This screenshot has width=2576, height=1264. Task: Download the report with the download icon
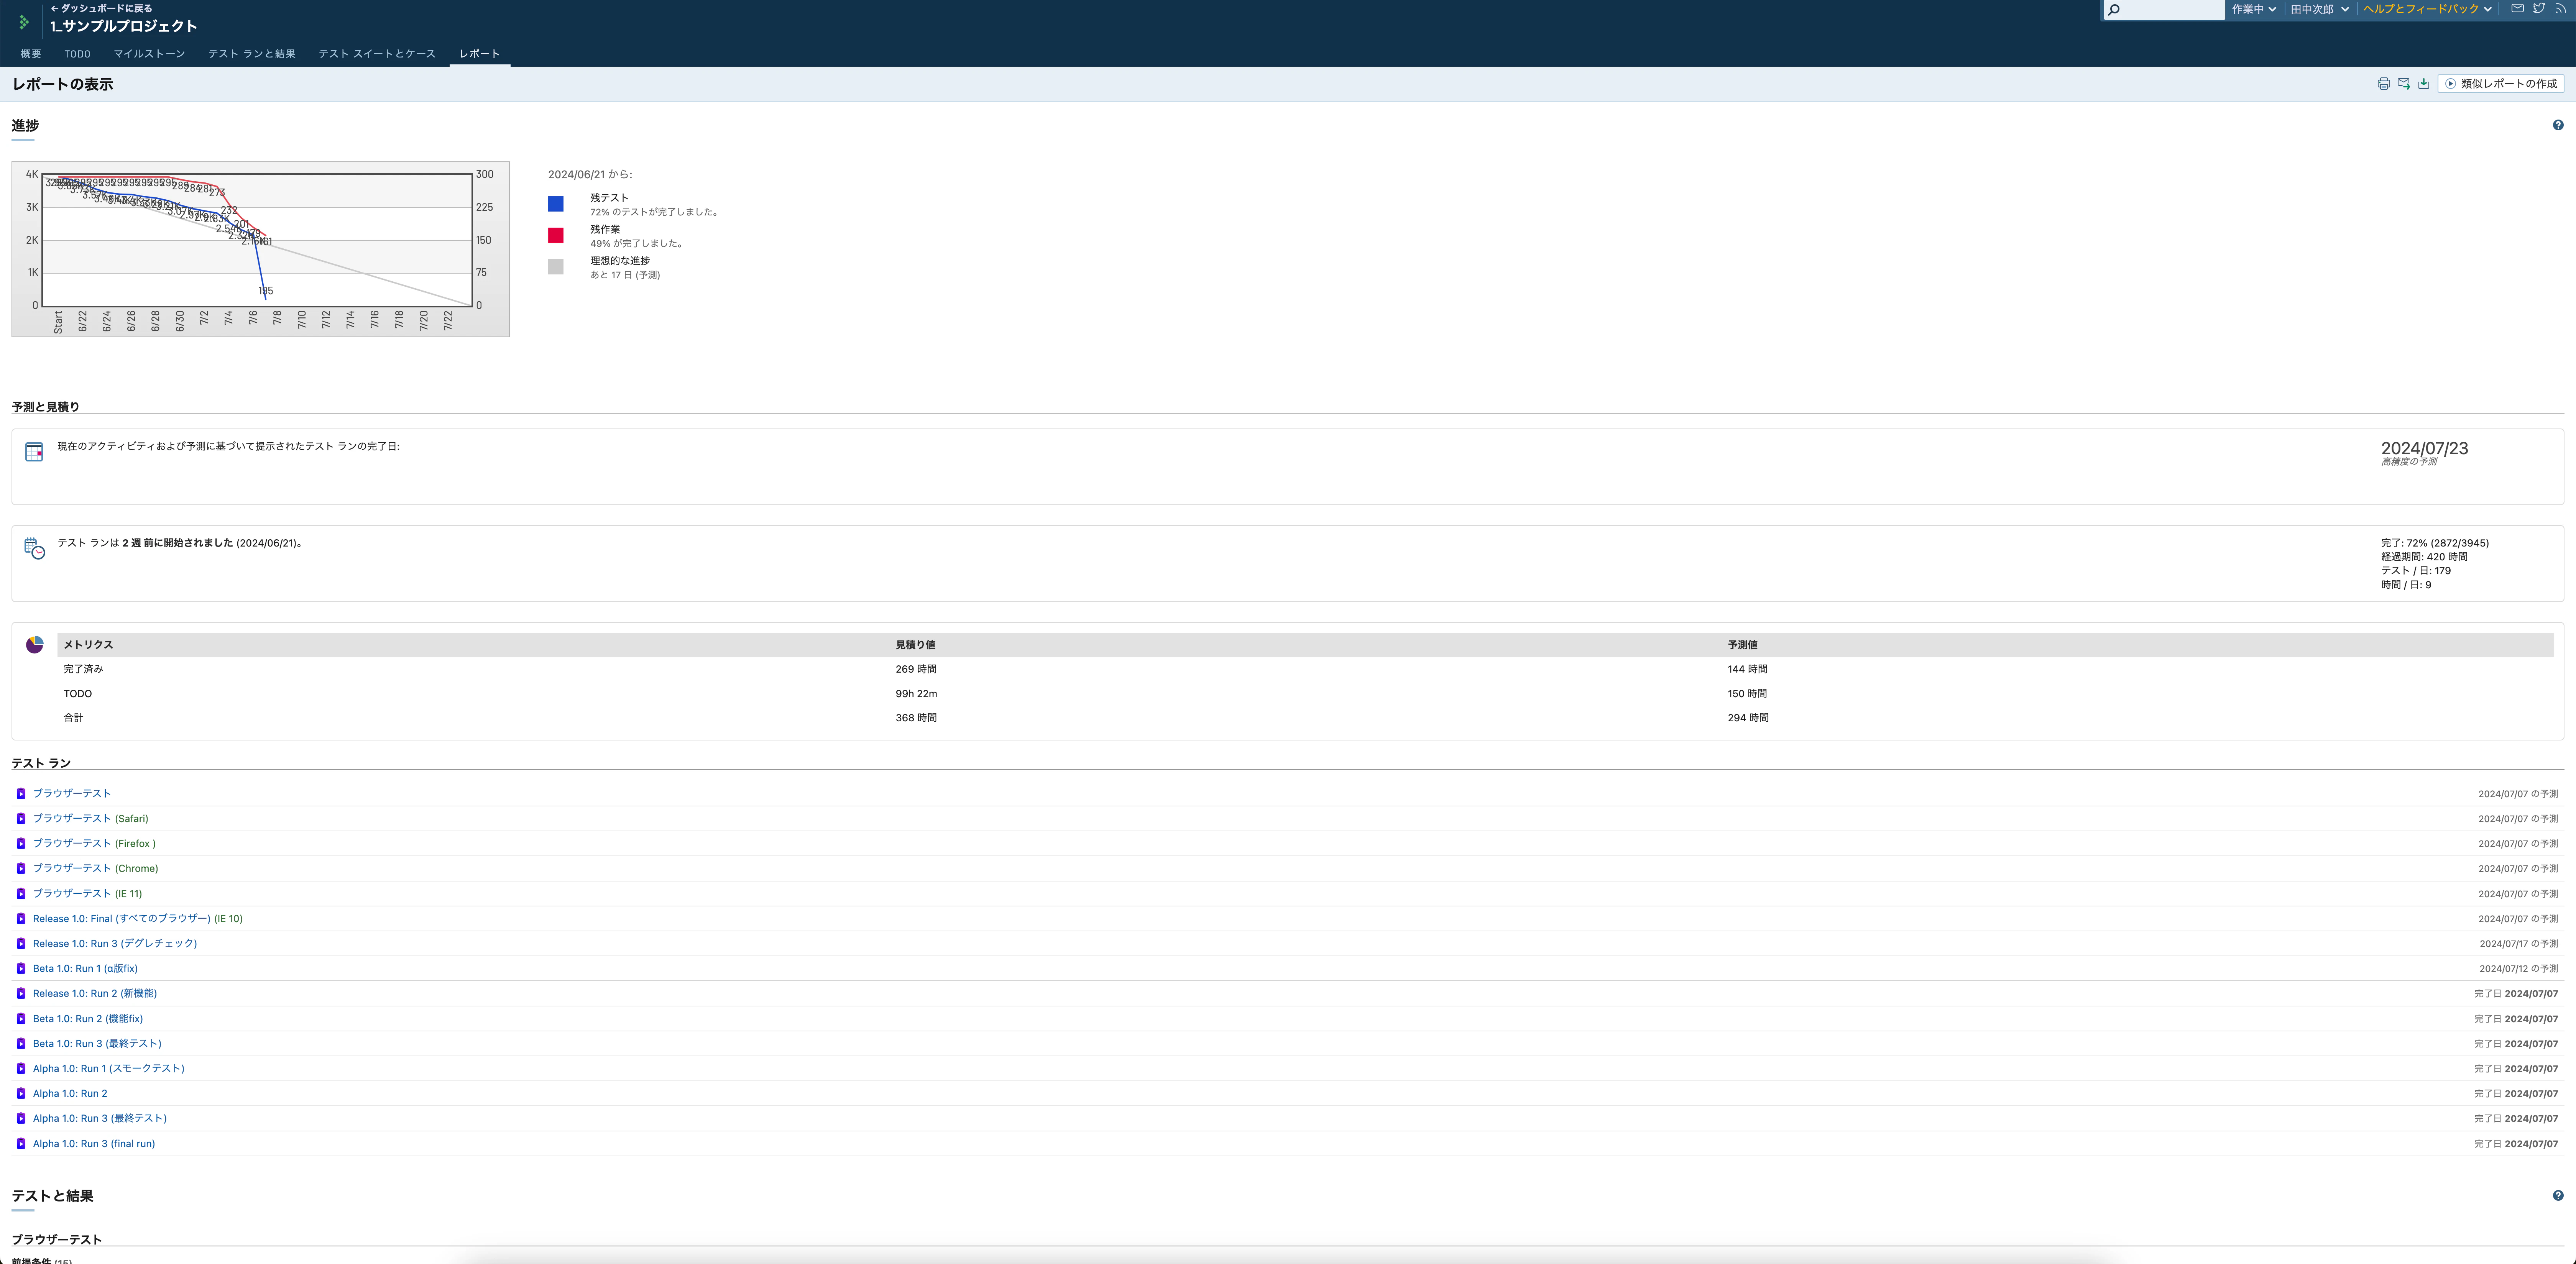(x=2423, y=84)
